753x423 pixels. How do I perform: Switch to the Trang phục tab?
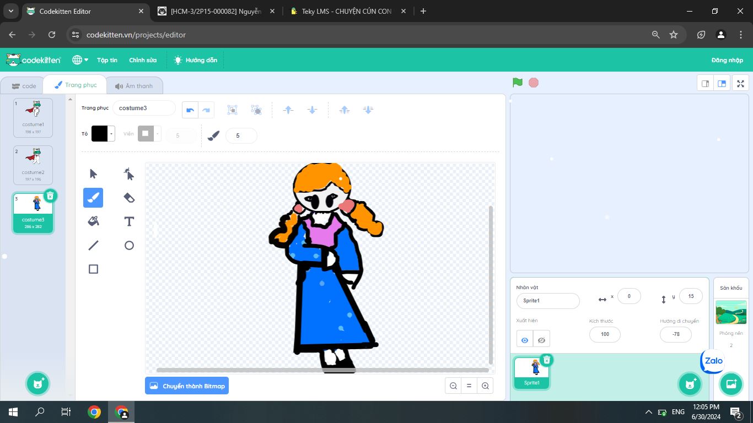coord(76,85)
